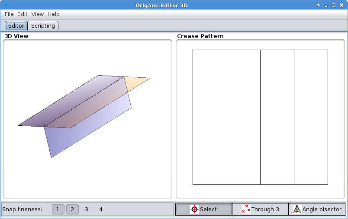The width and height of the screenshot is (348, 219).
Task: Close the Origami Editor 3D window
Action: (342, 5)
